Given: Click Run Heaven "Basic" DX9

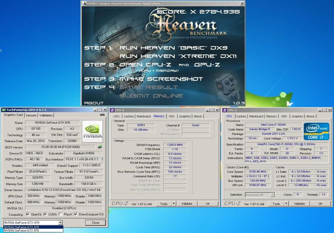Looking at the screenshot, I should 173,48.
